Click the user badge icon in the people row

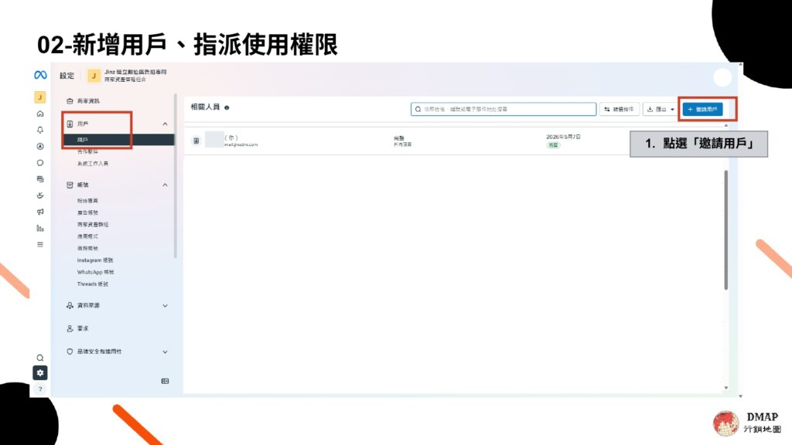(196, 141)
